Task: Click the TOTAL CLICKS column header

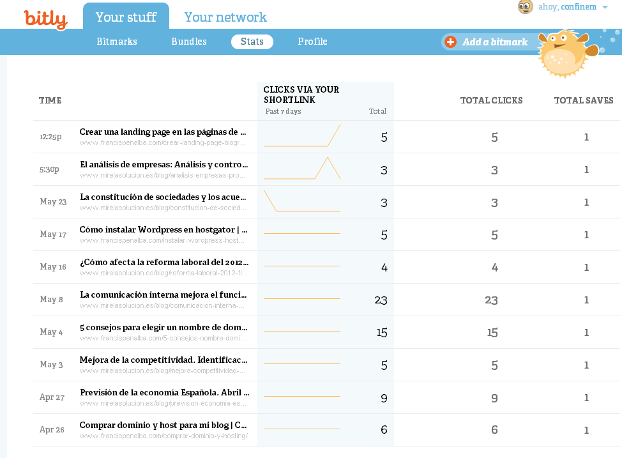Action: (x=491, y=100)
